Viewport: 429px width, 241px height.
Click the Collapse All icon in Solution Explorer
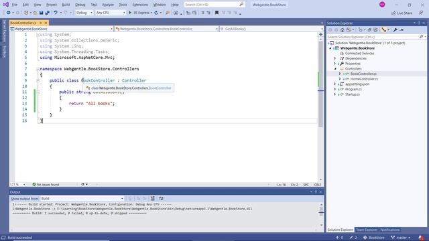coord(369,29)
